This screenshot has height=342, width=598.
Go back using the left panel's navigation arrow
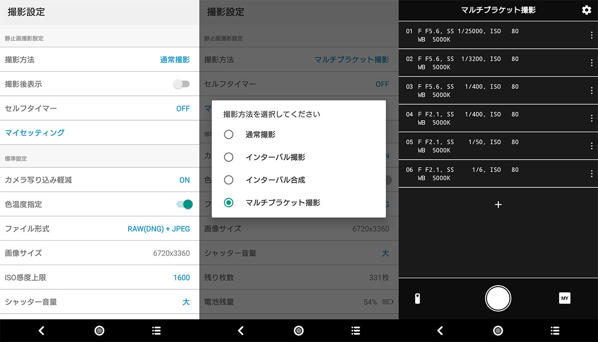click(42, 331)
